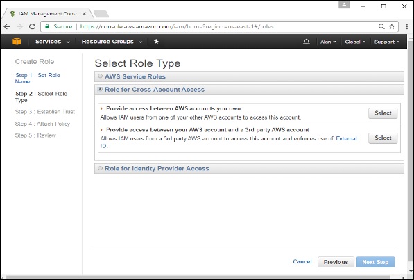The height and width of the screenshot is (280, 414).
Task: Open the notifications bell icon
Action: point(307,42)
